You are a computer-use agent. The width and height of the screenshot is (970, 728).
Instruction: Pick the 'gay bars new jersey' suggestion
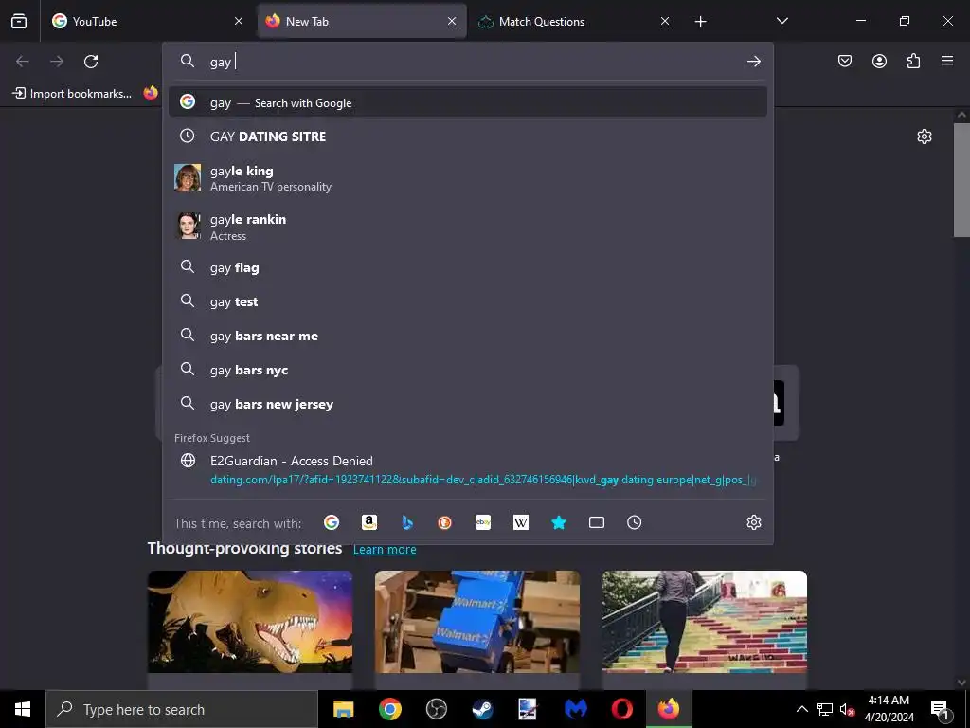(468, 404)
